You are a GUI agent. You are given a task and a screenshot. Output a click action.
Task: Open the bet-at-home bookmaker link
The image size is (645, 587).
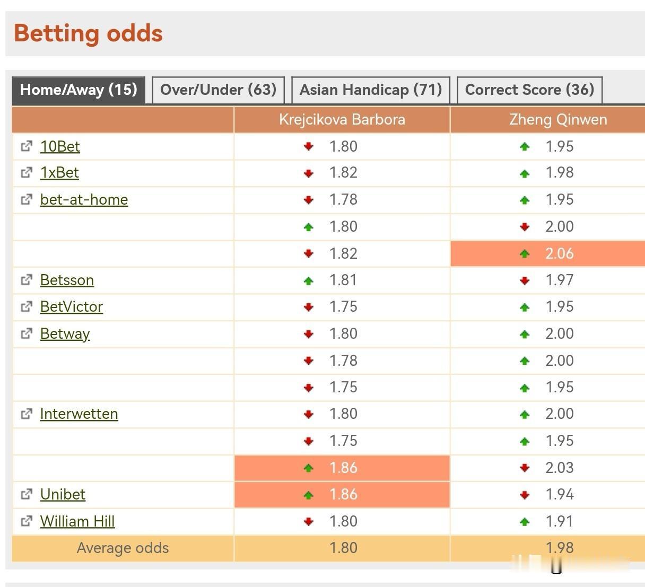[x=84, y=200]
